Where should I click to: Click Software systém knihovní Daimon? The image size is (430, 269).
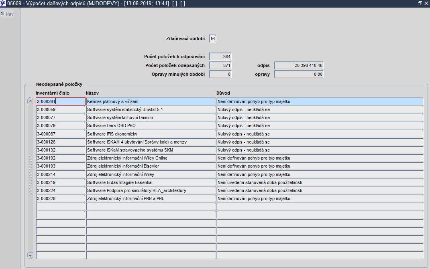pos(151,117)
